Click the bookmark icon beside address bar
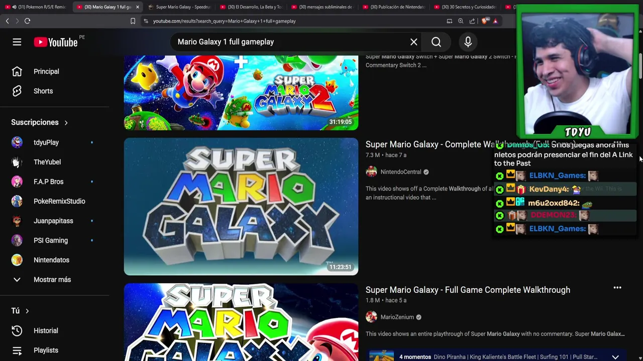The image size is (643, 361). (133, 21)
